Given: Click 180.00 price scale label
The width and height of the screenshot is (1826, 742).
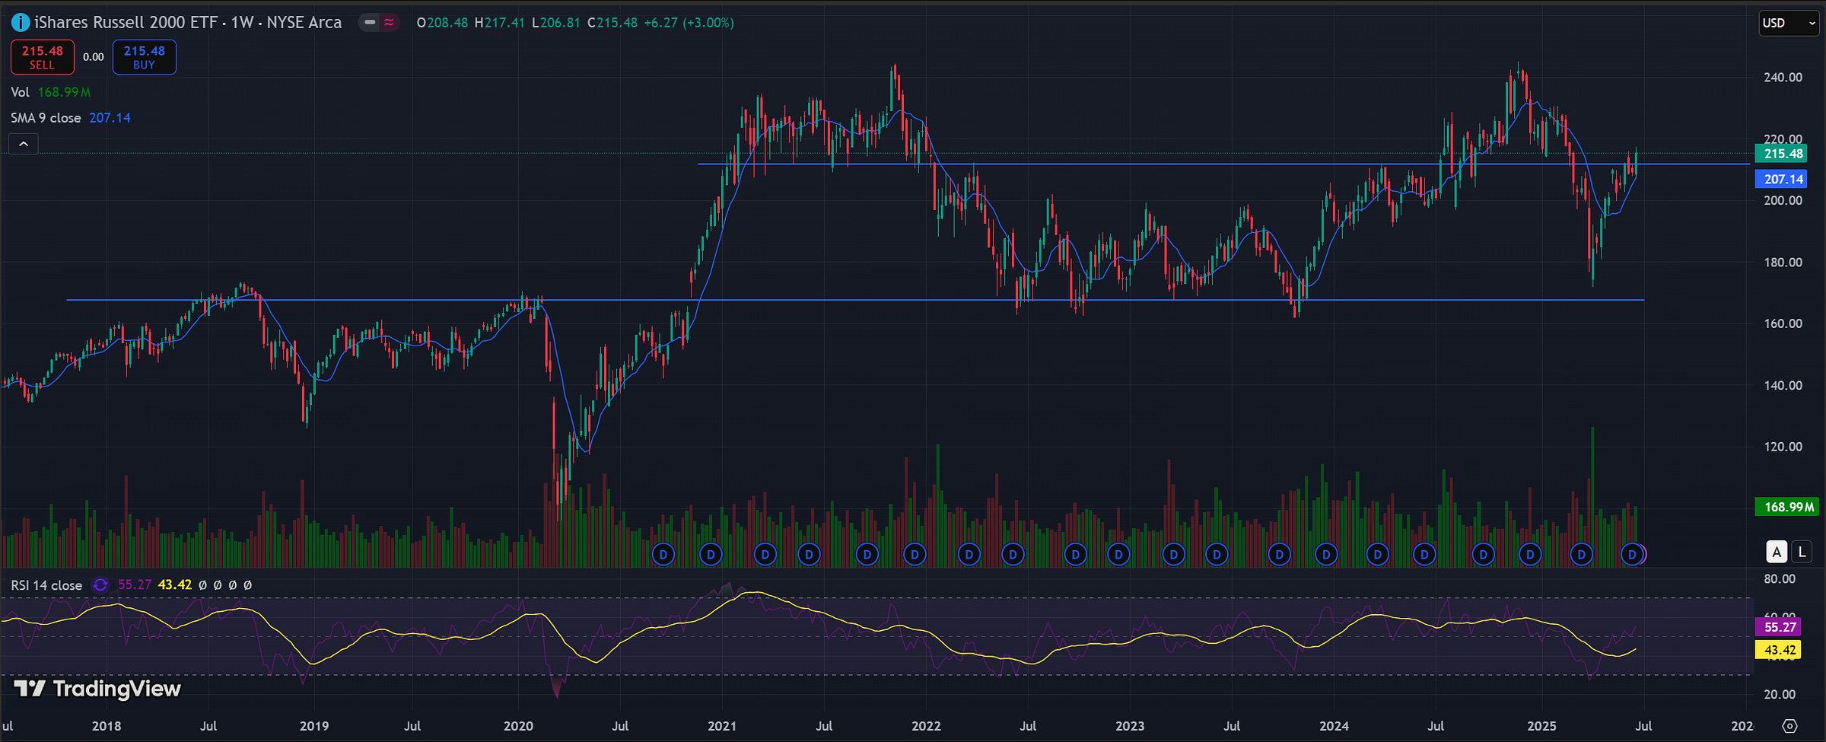Looking at the screenshot, I should [1783, 263].
